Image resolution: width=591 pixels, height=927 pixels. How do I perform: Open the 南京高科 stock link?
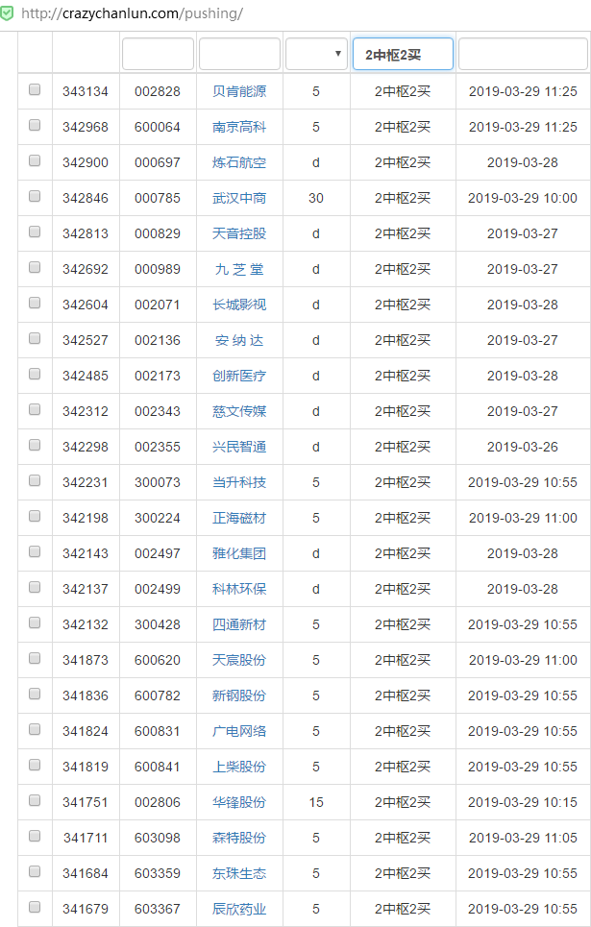pos(239,127)
